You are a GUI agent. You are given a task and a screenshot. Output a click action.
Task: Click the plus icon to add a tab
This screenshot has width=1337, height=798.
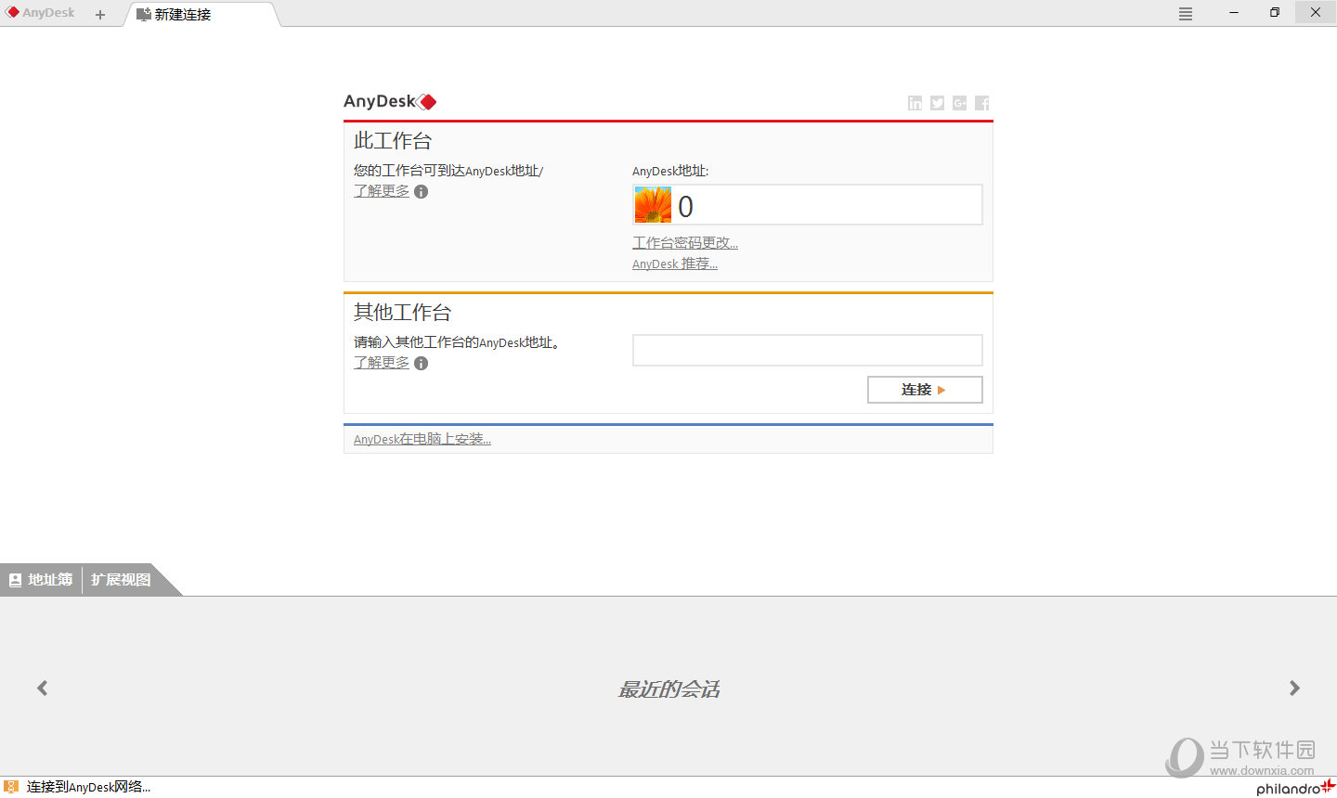[100, 14]
